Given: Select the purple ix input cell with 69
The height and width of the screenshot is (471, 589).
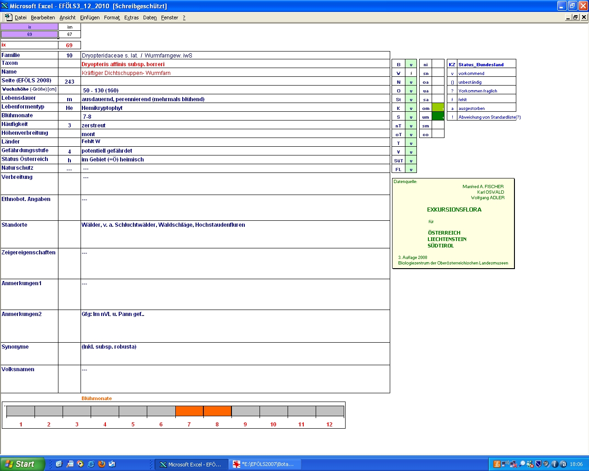Looking at the screenshot, I should point(29,34).
